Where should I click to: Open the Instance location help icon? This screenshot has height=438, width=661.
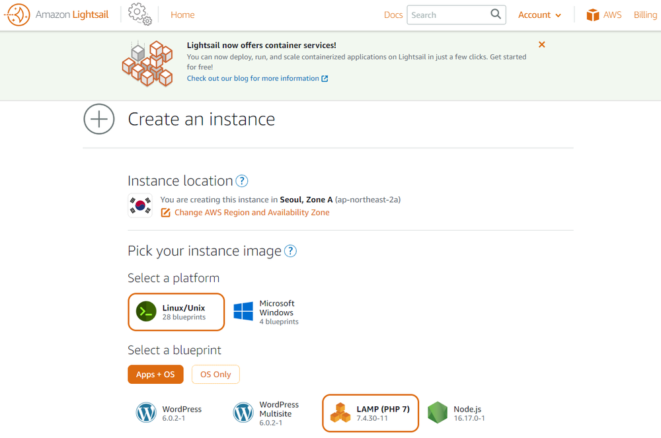pyautogui.click(x=242, y=180)
